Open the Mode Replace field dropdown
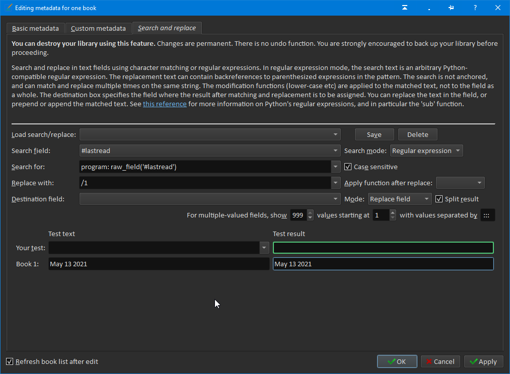This screenshot has width=510, height=374. pyautogui.click(x=400, y=199)
